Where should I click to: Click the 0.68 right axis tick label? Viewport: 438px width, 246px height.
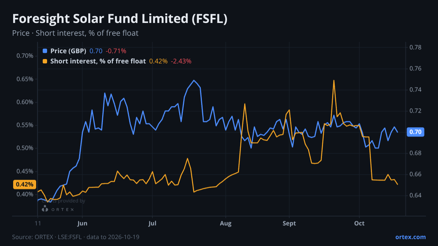tap(416, 153)
